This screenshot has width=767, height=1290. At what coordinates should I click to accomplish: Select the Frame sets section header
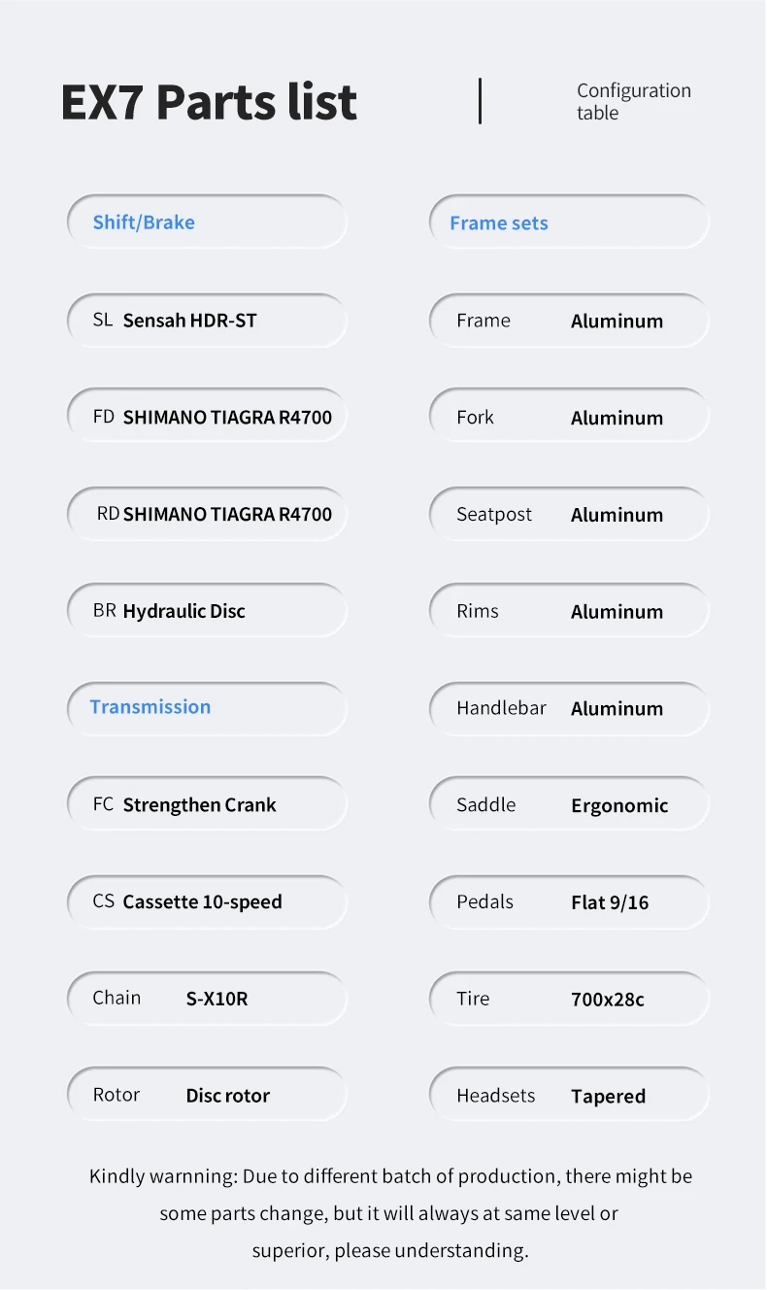click(569, 222)
